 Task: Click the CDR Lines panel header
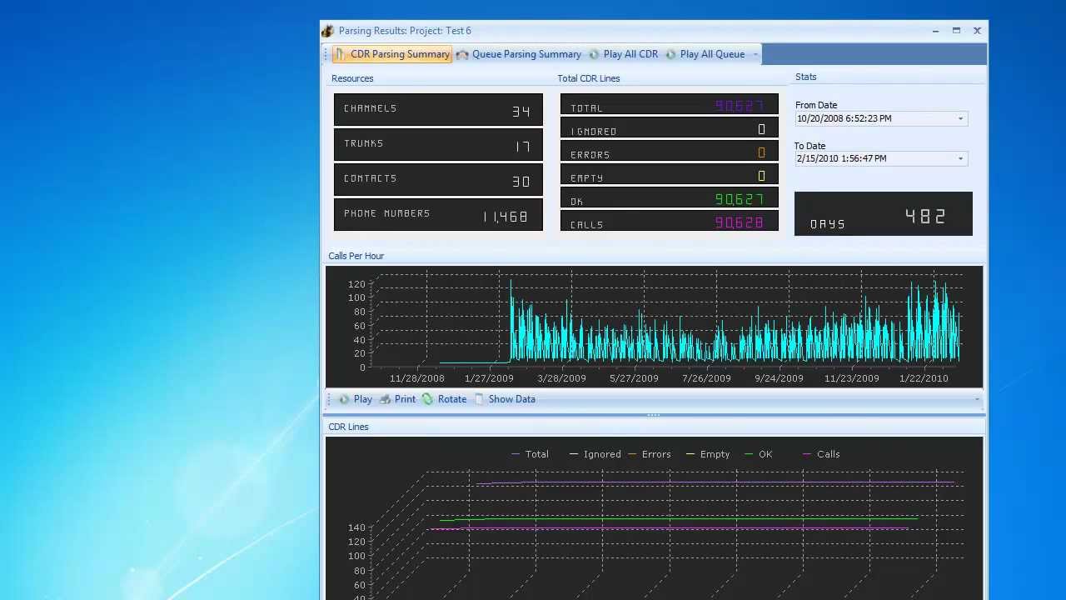click(x=348, y=427)
